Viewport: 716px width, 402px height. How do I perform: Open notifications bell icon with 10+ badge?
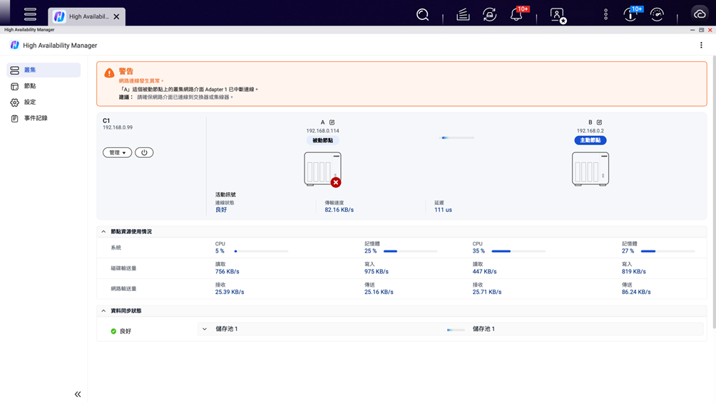(x=516, y=14)
